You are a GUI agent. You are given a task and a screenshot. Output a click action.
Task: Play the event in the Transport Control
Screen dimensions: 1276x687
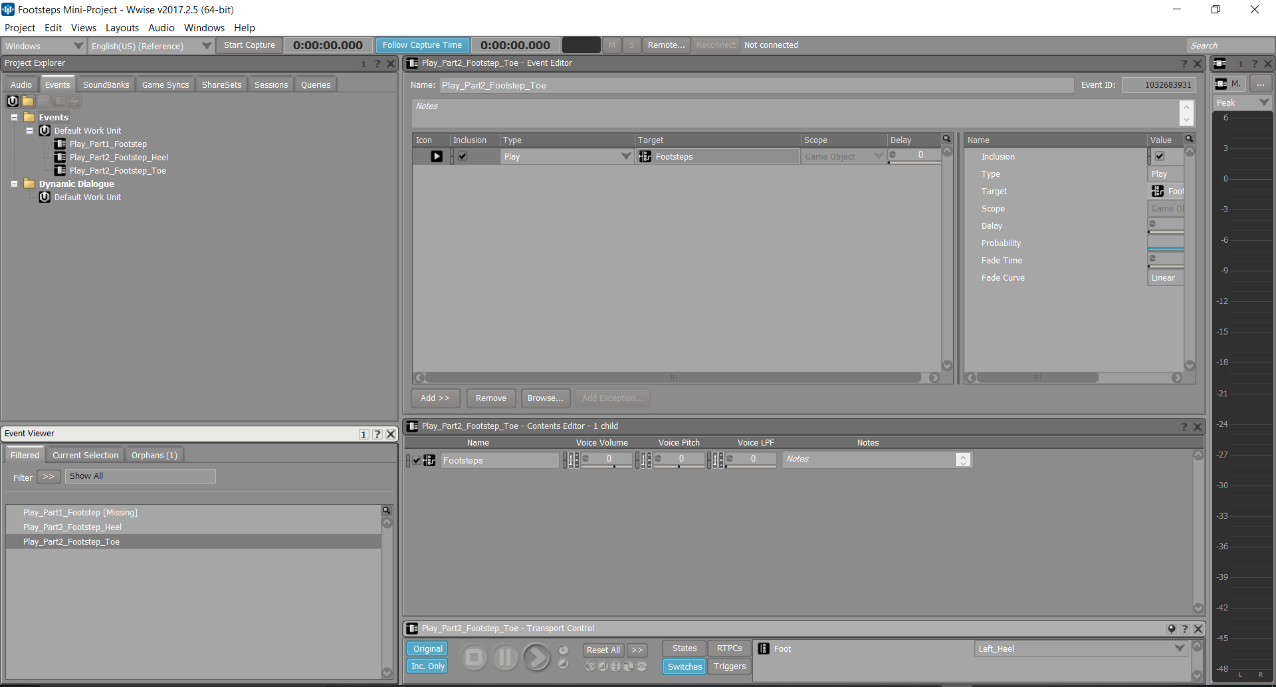pos(537,658)
